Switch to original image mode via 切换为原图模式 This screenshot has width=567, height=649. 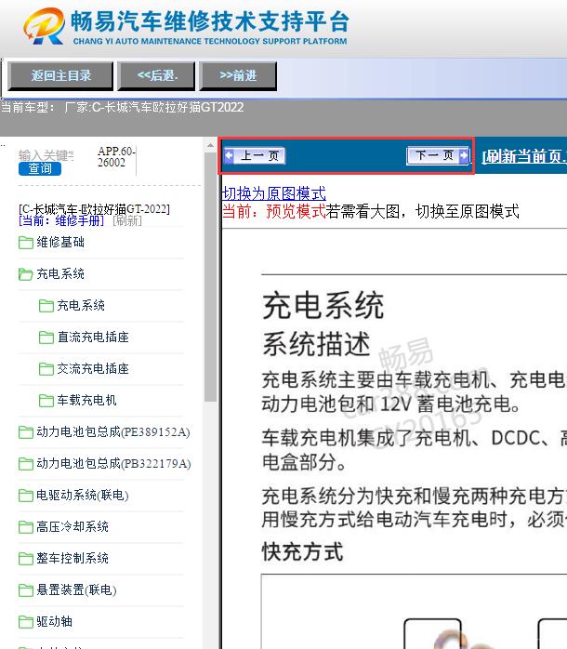tap(274, 193)
